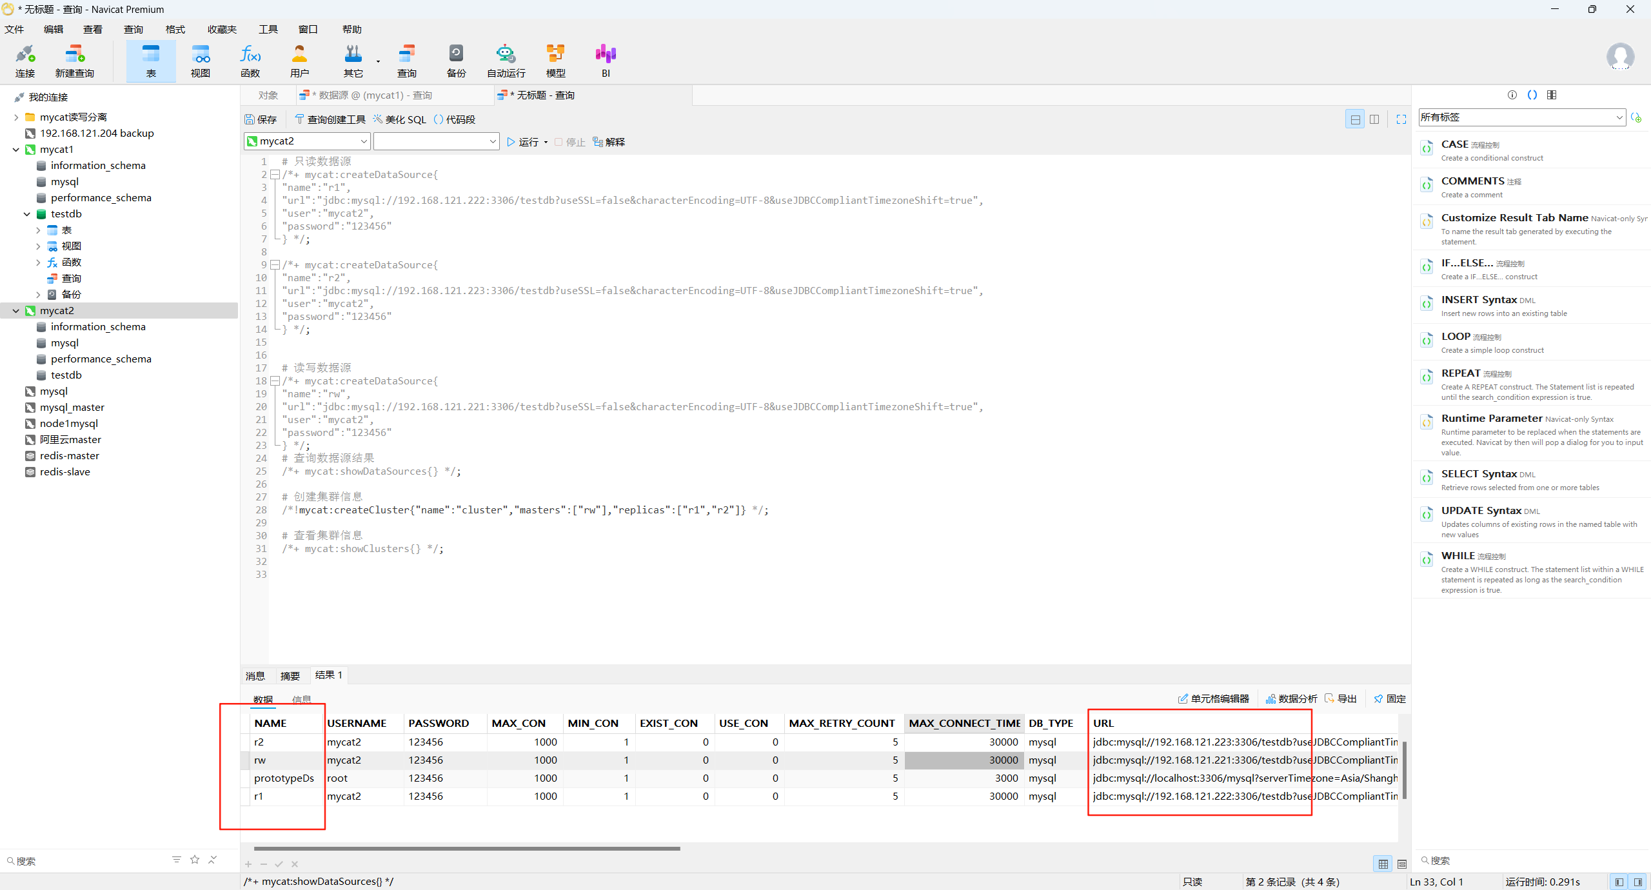1651x890 pixels.
Task: Show code snippets icon in right sidebar
Action: tap(1532, 95)
